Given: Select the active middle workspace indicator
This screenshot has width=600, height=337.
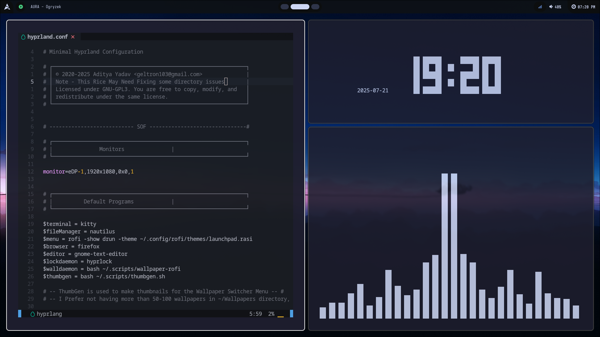Looking at the screenshot, I should 300,7.
